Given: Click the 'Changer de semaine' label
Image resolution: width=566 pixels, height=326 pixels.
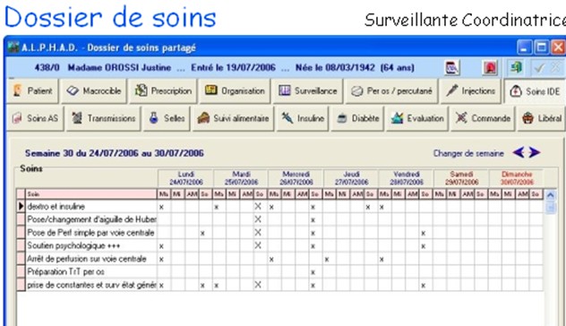Looking at the screenshot, I should coord(468,153).
